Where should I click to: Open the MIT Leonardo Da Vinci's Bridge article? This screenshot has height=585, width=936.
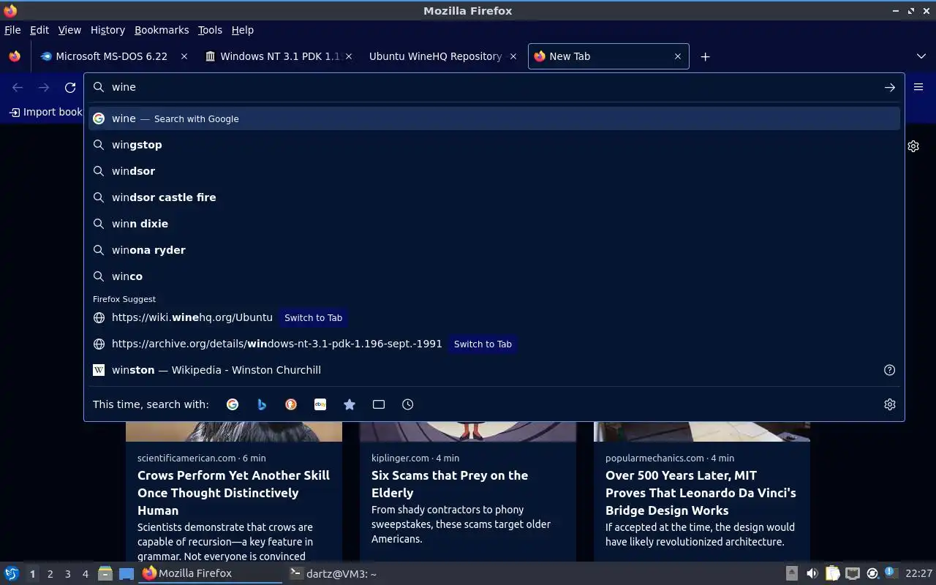click(x=701, y=493)
